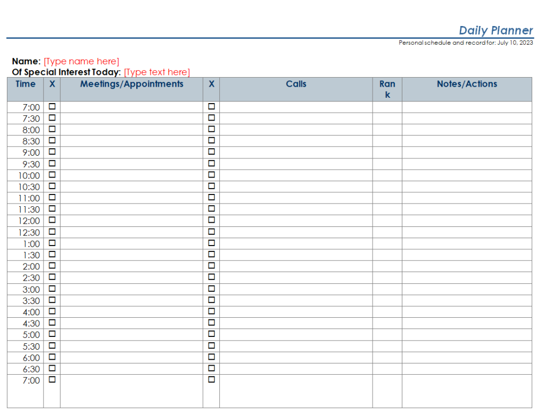
Task: Check the 7:30 meetings checkbox
Action: 52,117
